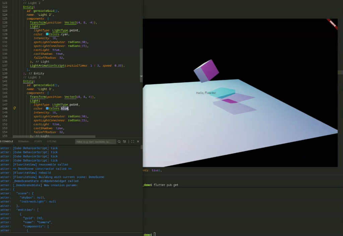Screen dimensions: 343x236
Task: Maximize the bottom panel size
Action: tap(133, 142)
